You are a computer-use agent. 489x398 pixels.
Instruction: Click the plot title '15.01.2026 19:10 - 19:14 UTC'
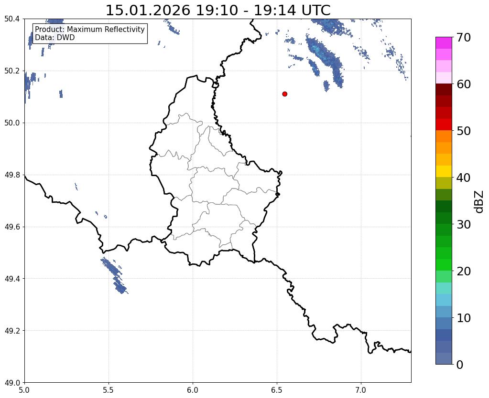tap(218, 10)
